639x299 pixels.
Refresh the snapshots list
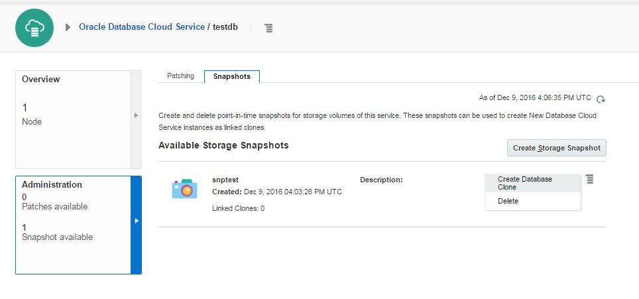pos(601,99)
